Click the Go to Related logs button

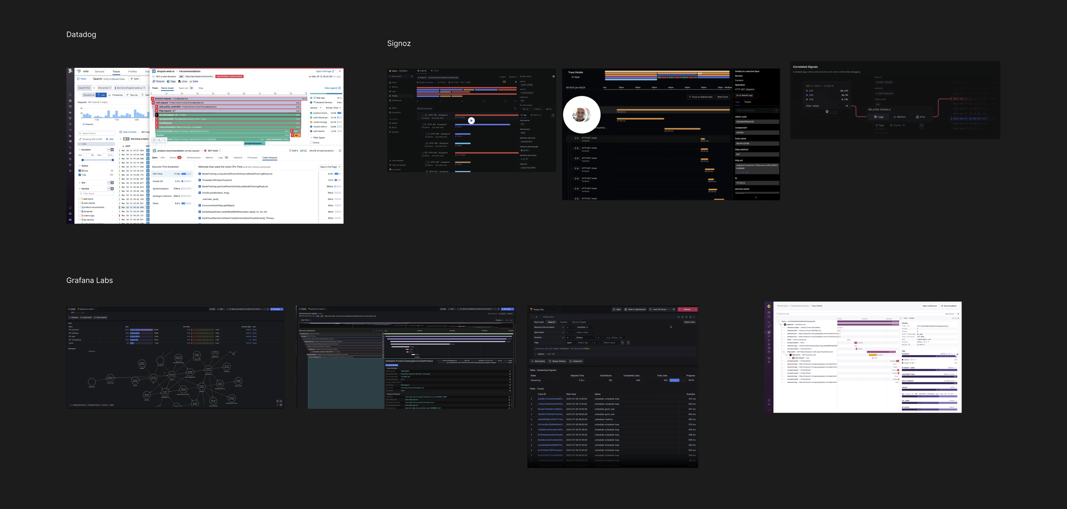click(x=744, y=95)
